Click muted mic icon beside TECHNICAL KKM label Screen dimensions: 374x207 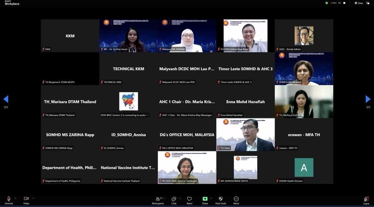click(102, 82)
